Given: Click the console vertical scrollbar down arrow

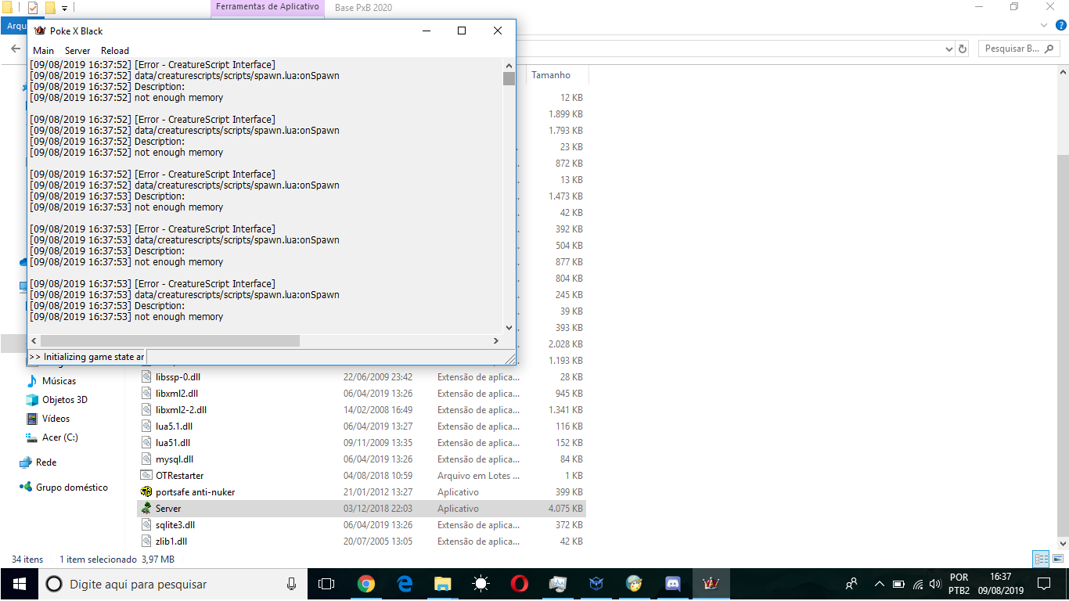Looking at the screenshot, I should point(509,329).
